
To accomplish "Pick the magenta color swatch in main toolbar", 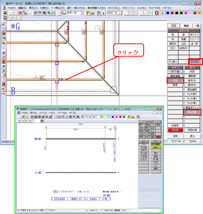I will click(186, 13).
